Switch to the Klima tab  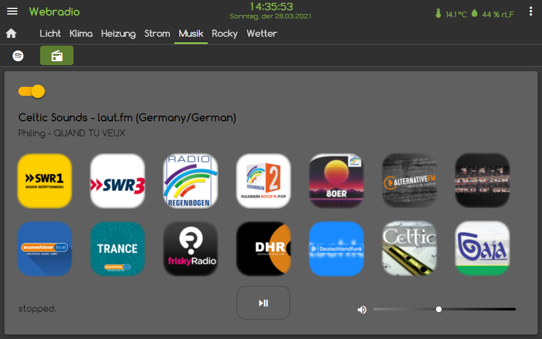click(81, 33)
